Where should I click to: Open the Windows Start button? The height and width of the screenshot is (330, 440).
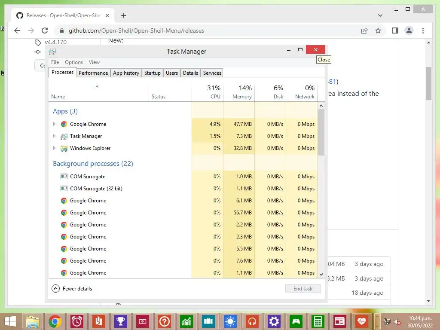click(x=10, y=321)
